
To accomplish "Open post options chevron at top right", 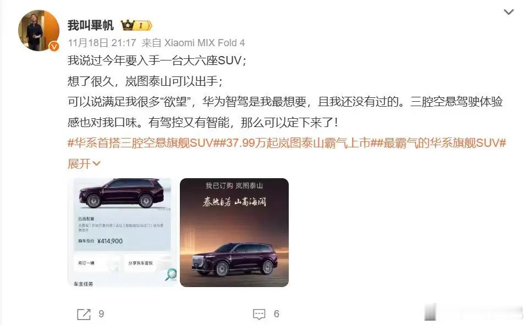I will coord(508,12).
